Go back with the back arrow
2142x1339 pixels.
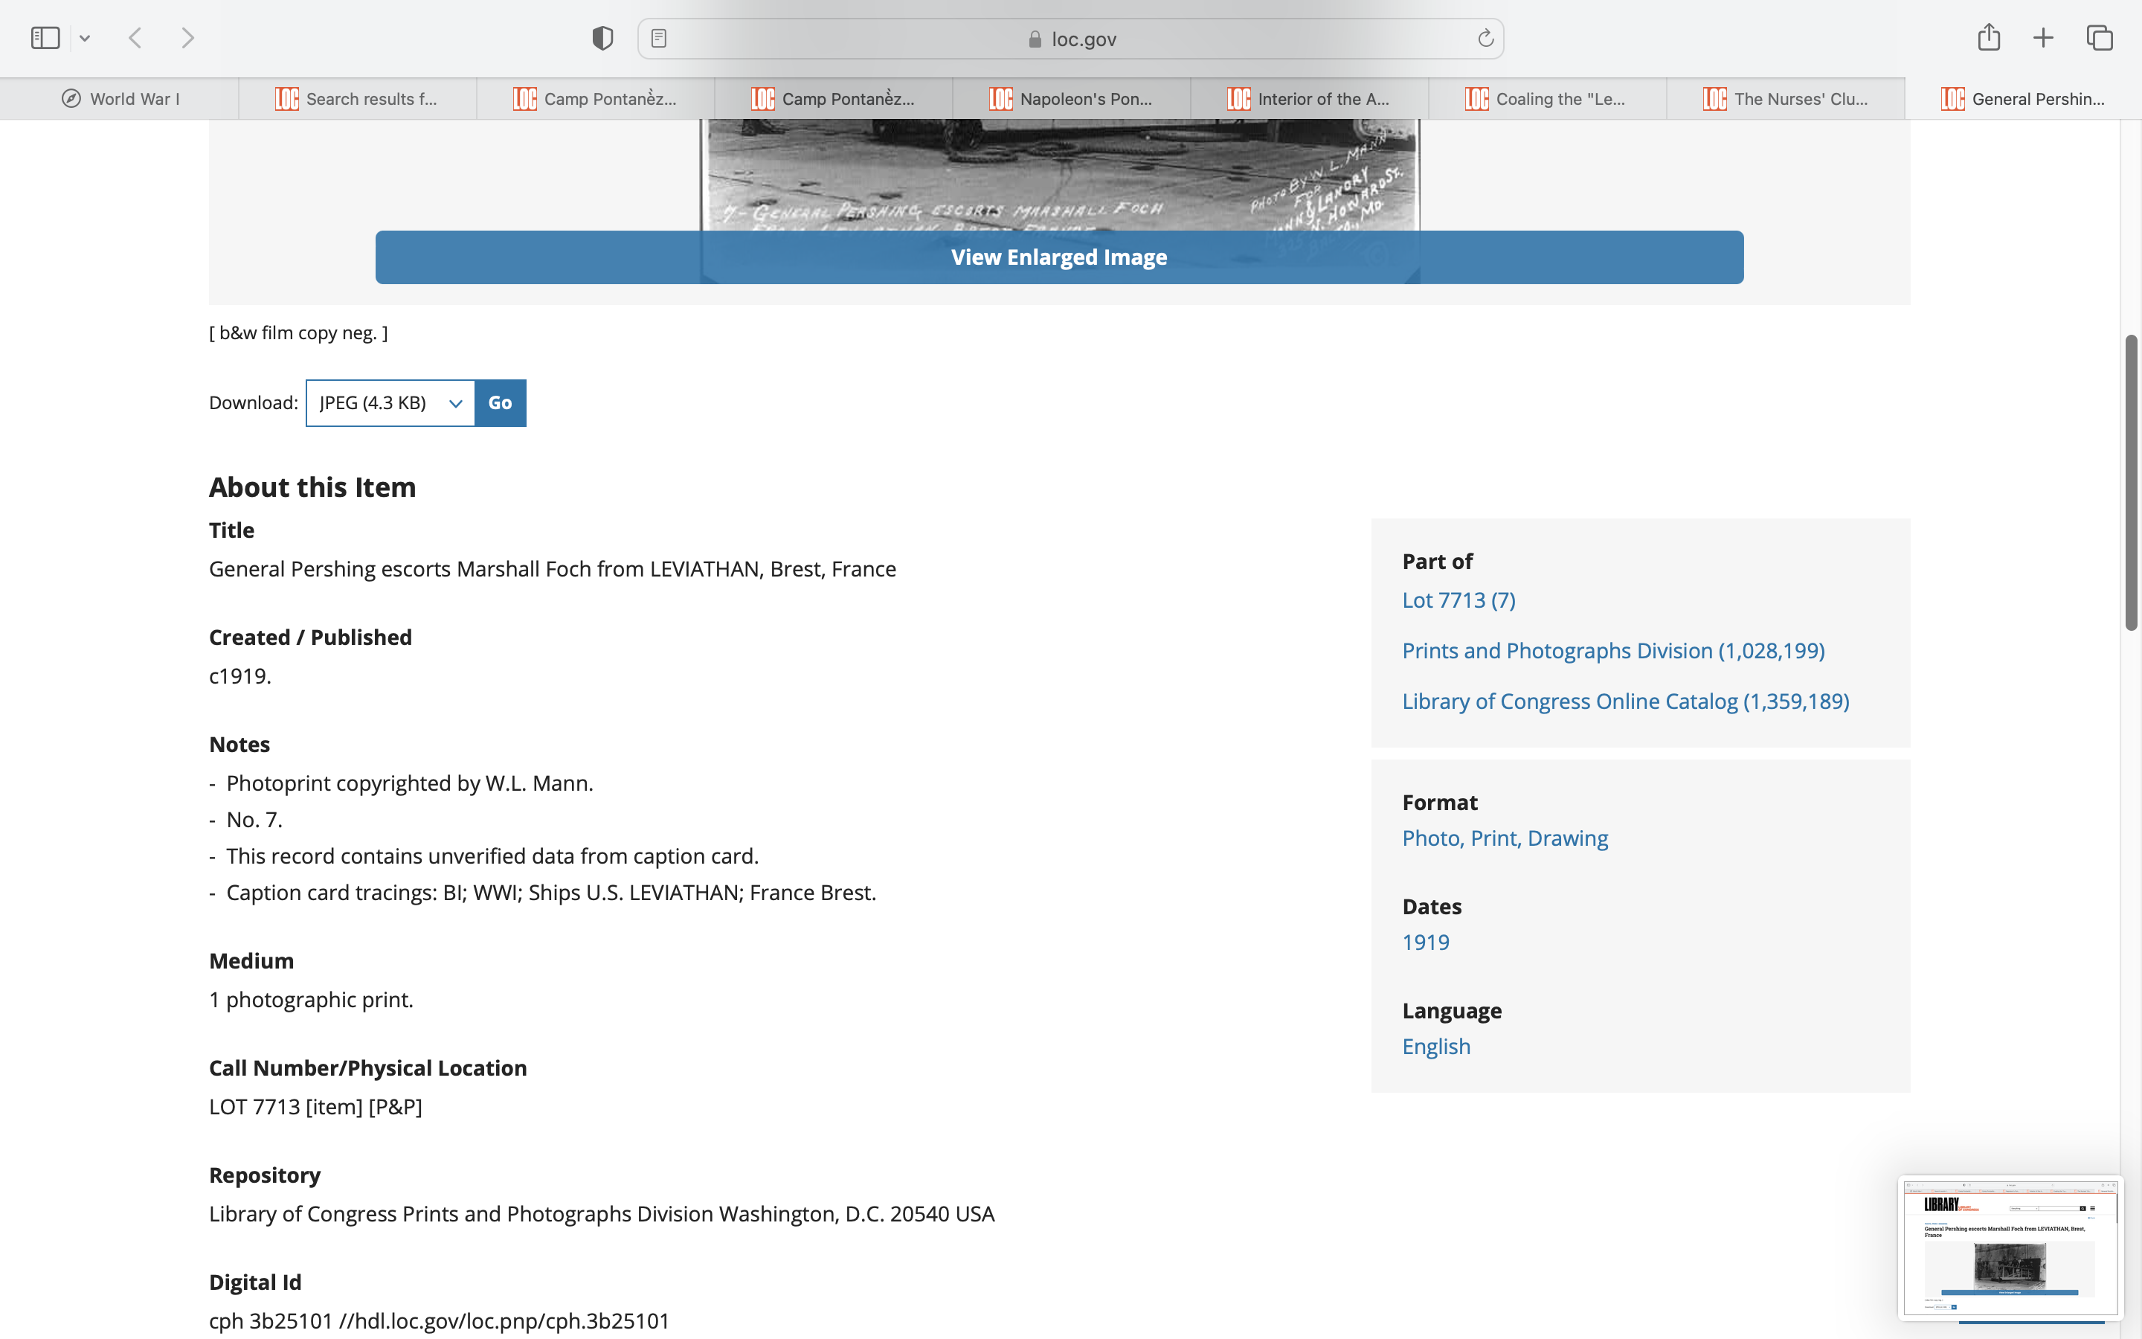pyautogui.click(x=135, y=38)
